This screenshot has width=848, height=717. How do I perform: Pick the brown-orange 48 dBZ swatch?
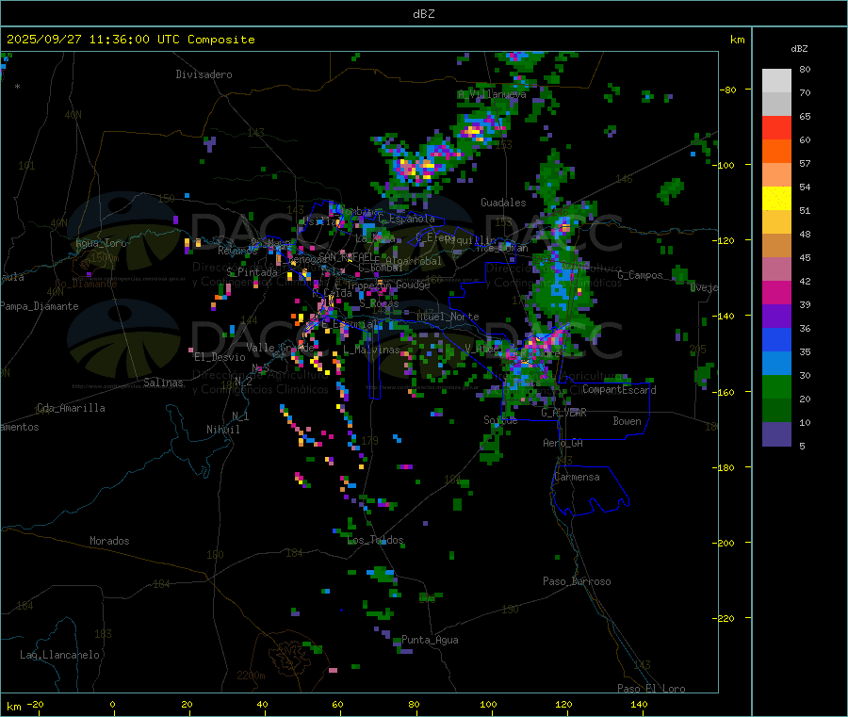point(776,246)
